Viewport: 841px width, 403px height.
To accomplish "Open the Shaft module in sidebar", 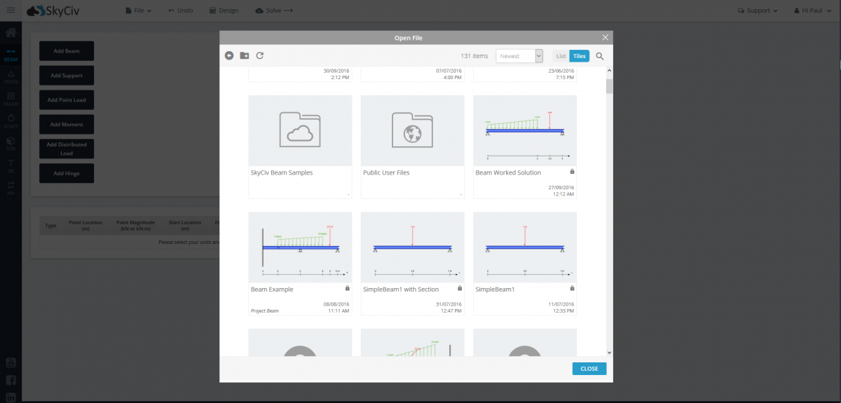I will pos(11,121).
